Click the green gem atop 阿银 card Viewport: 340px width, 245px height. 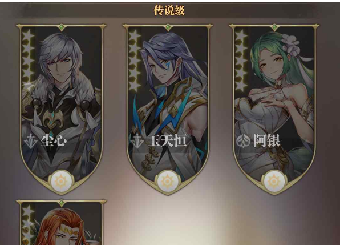coord(274,27)
